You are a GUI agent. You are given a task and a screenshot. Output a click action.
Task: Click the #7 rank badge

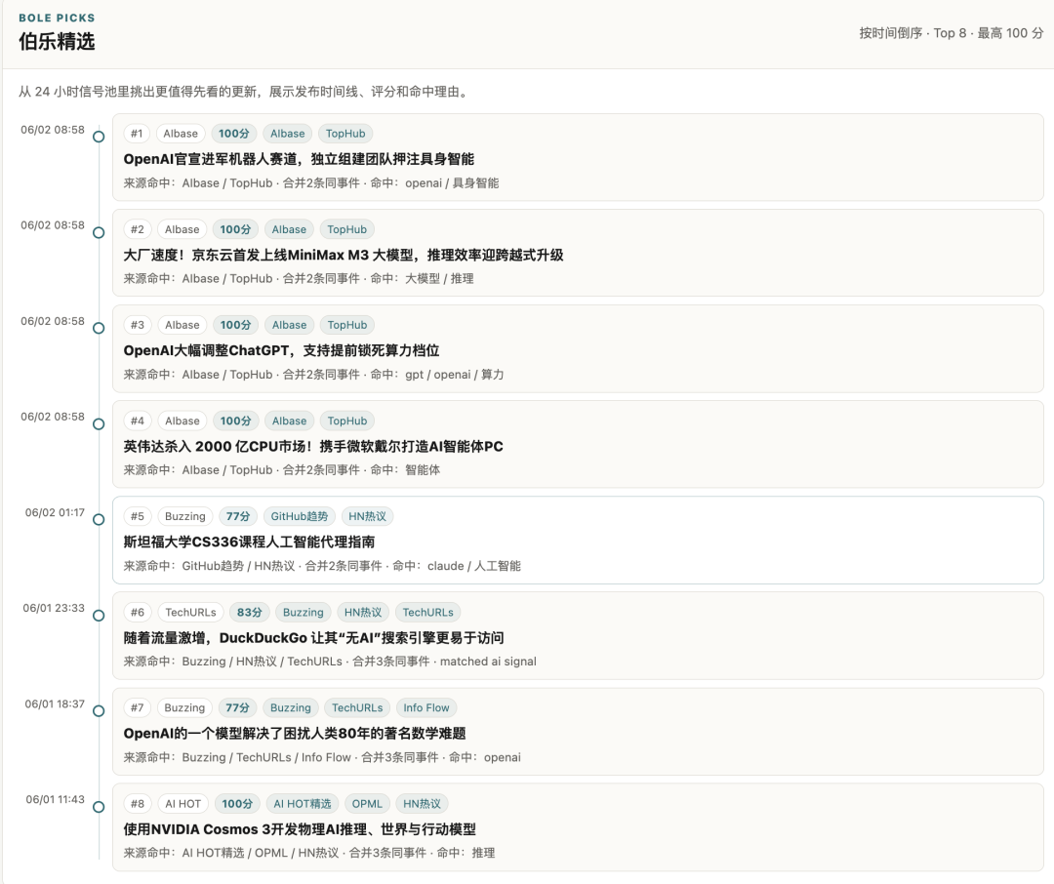pos(138,707)
